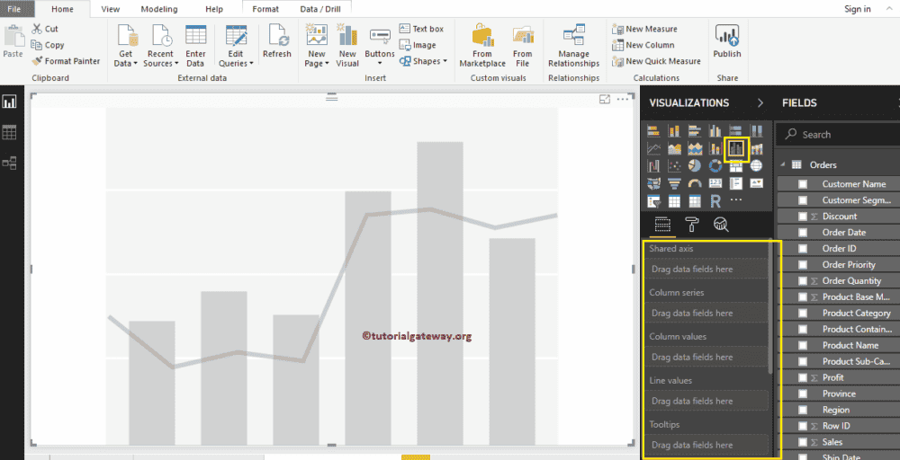
Task: Check the Product Category field
Action: tap(803, 313)
